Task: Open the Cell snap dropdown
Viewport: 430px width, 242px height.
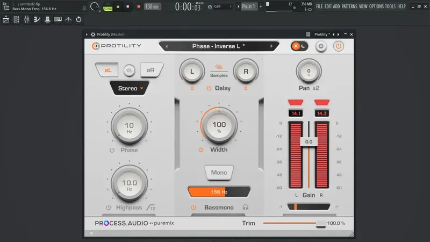Action: pyautogui.click(x=223, y=6)
